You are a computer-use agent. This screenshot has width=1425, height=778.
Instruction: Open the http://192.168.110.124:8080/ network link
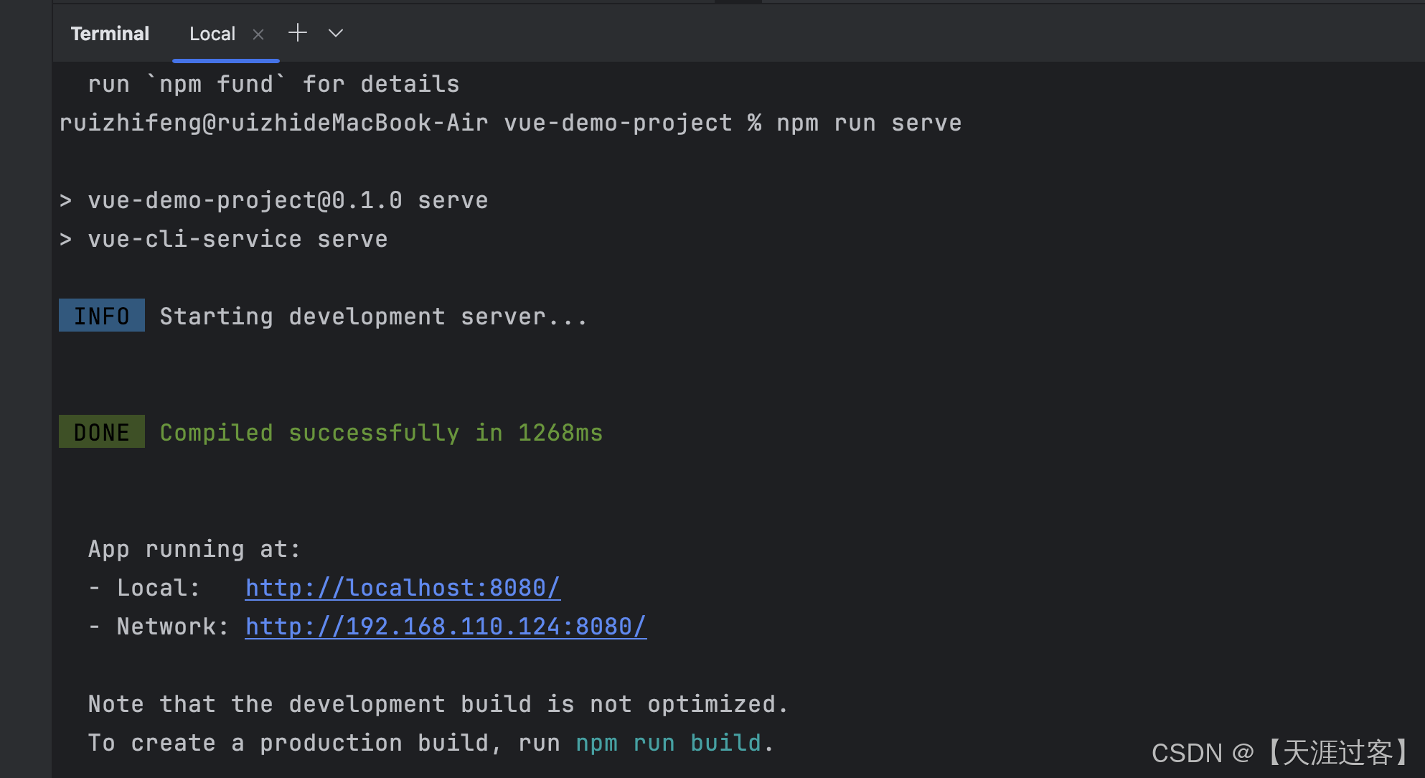[446, 627]
